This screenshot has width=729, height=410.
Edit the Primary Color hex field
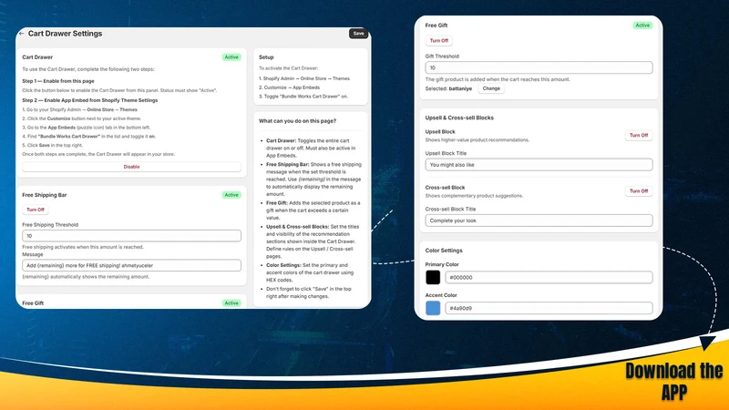coord(549,277)
